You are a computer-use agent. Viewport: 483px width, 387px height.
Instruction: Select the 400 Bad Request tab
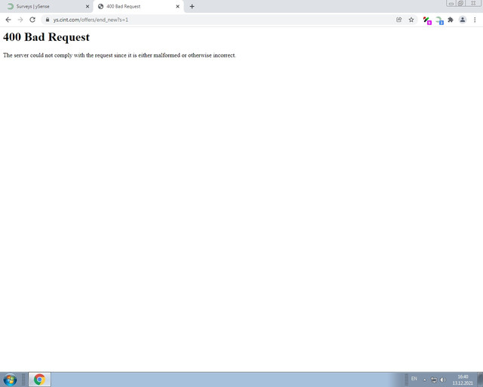139,6
